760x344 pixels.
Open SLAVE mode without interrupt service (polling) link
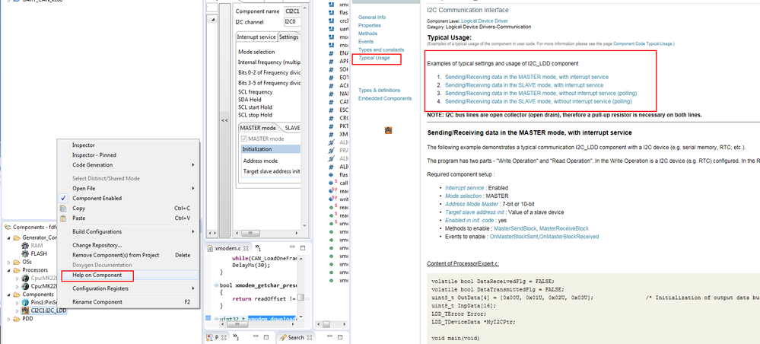(539, 101)
